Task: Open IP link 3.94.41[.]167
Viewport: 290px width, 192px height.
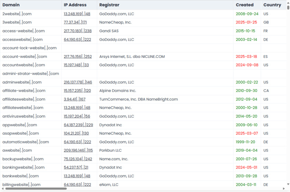Action: (x=75, y=99)
